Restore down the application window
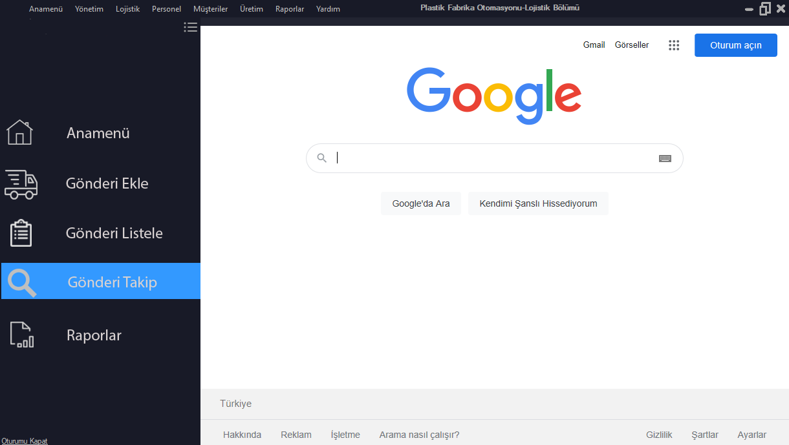The image size is (789, 445). click(x=765, y=8)
